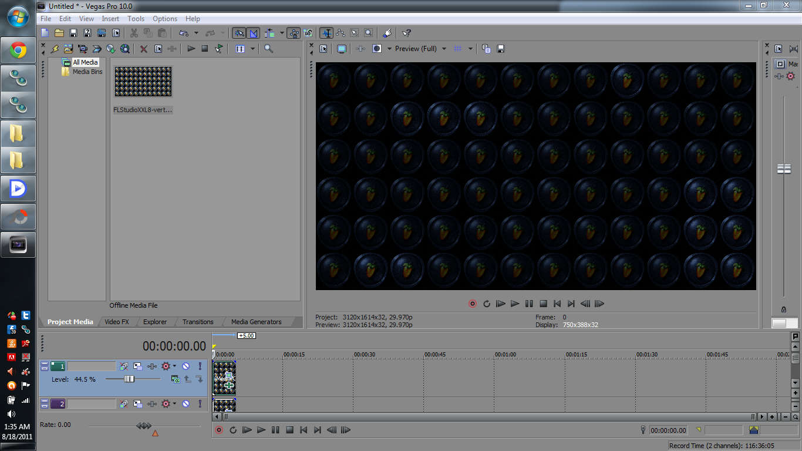
Task: Click the track 1 Level slider handle
Action: (x=129, y=379)
